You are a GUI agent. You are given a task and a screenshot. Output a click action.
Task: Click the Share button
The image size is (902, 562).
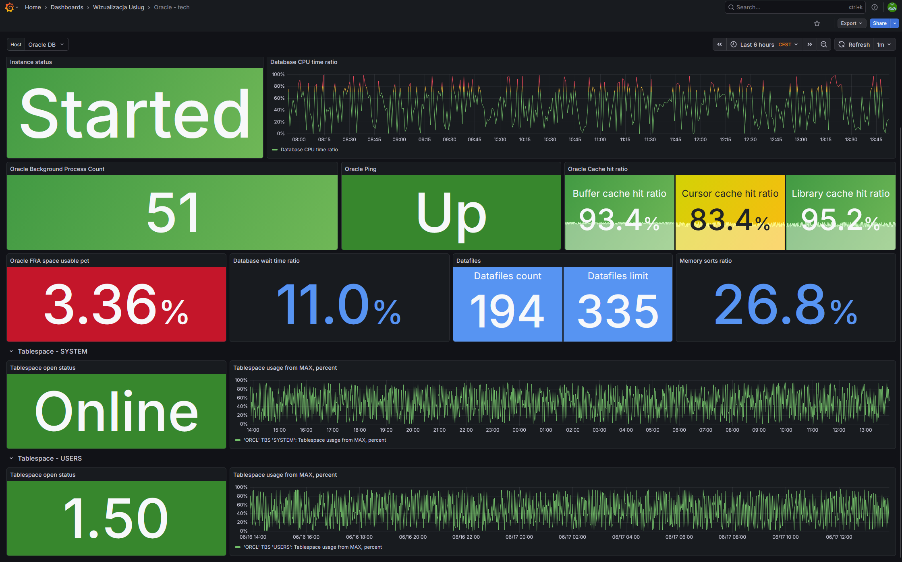[x=880, y=23]
